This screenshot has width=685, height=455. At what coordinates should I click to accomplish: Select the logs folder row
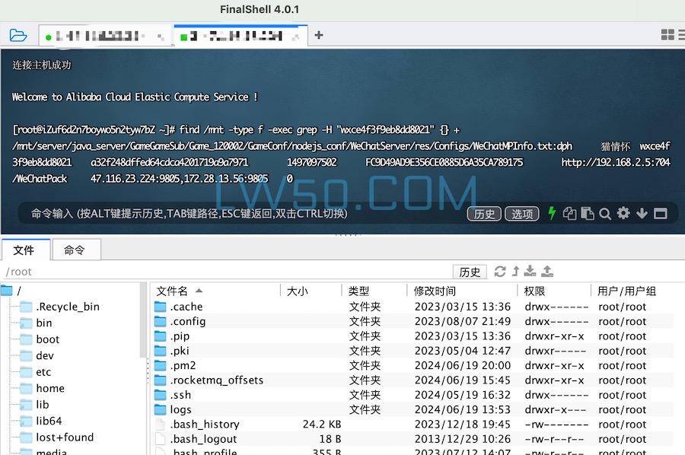[413, 409]
